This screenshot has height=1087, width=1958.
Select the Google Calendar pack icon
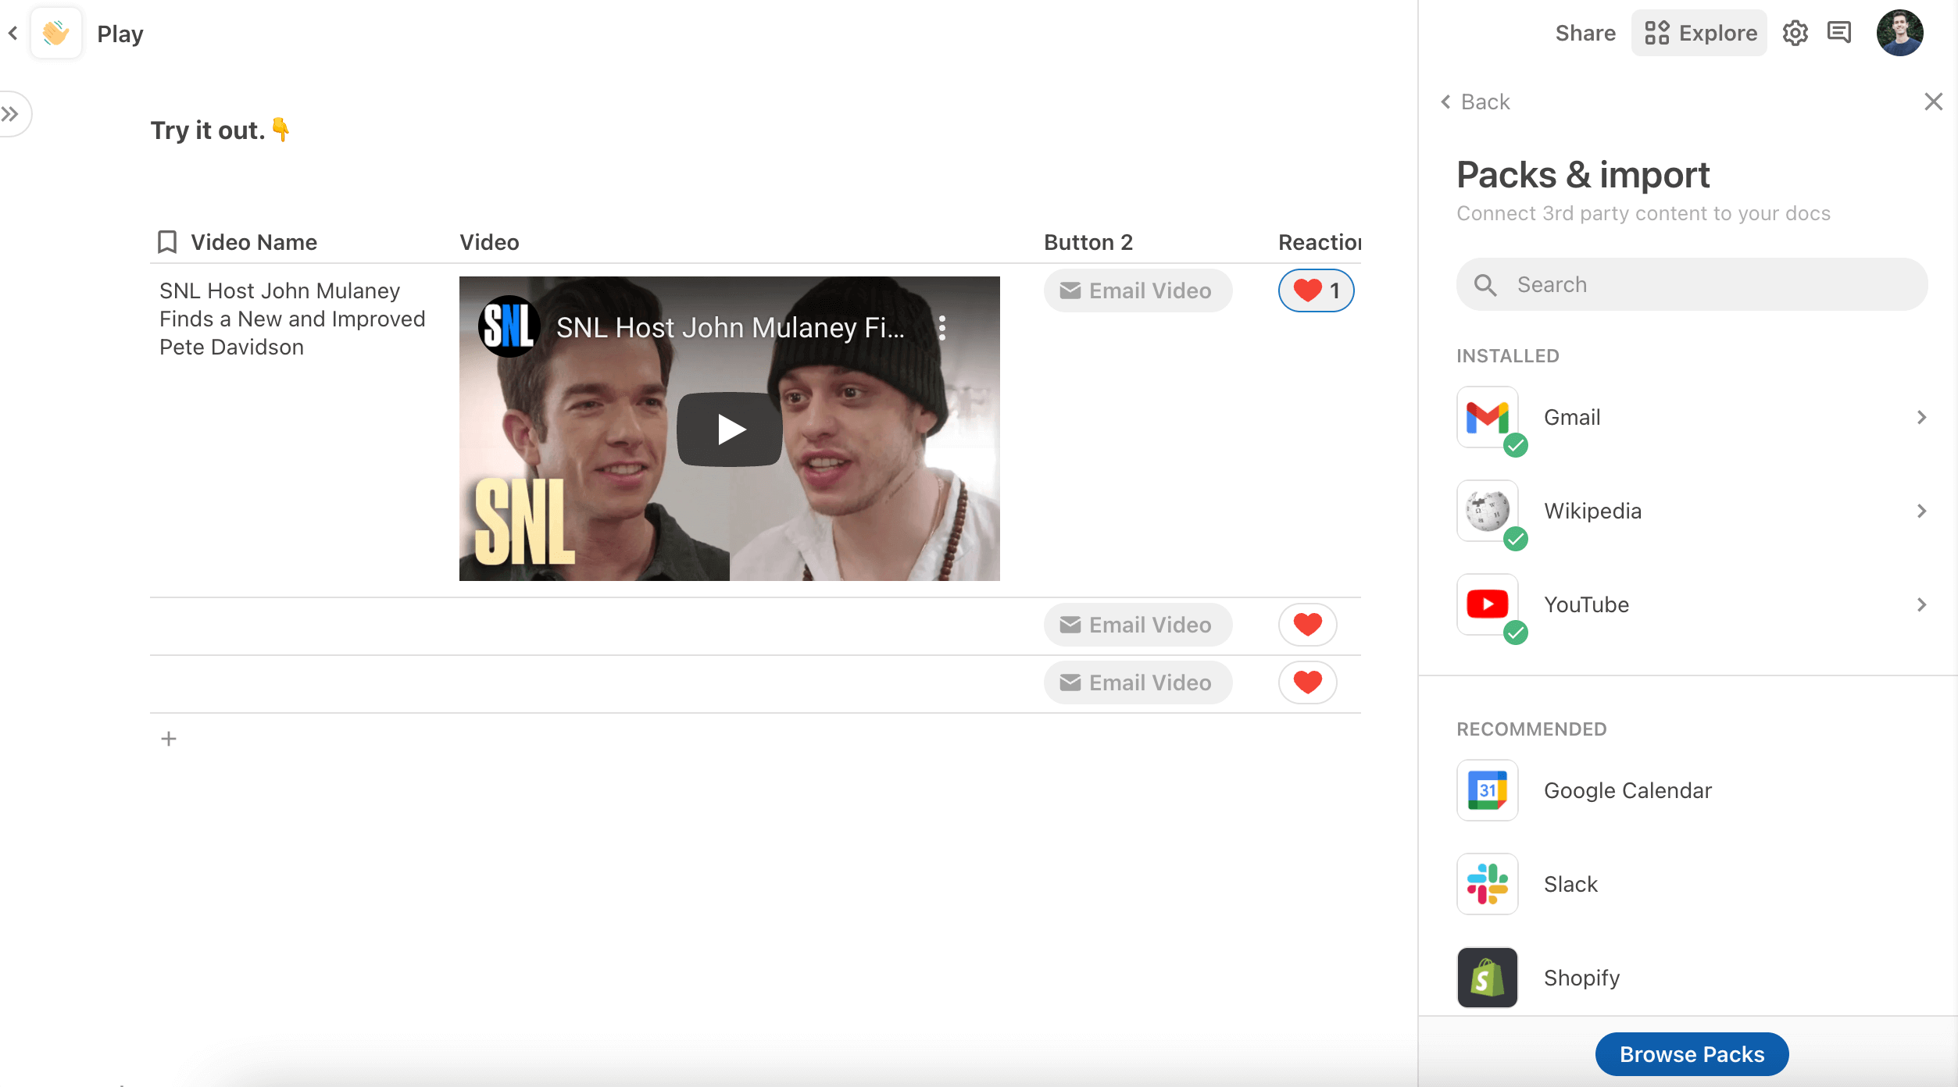point(1488,790)
